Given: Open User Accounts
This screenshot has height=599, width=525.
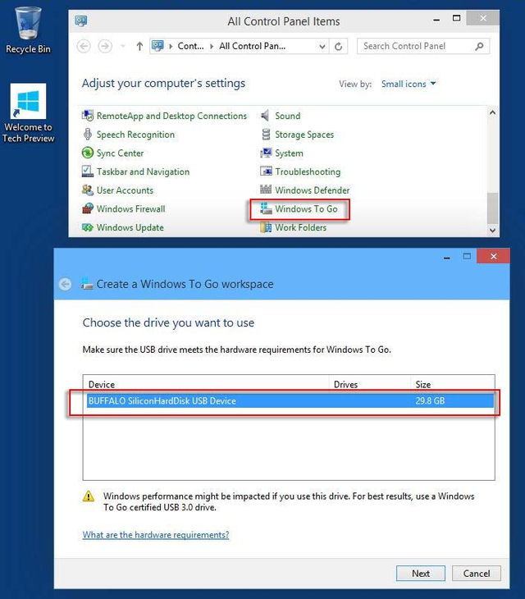Looking at the screenshot, I should tap(125, 190).
